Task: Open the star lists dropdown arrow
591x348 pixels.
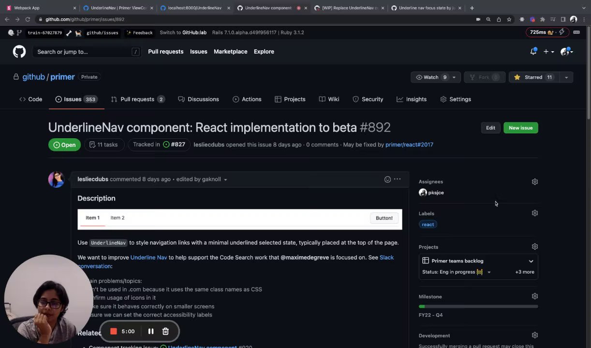Action: 566,77
